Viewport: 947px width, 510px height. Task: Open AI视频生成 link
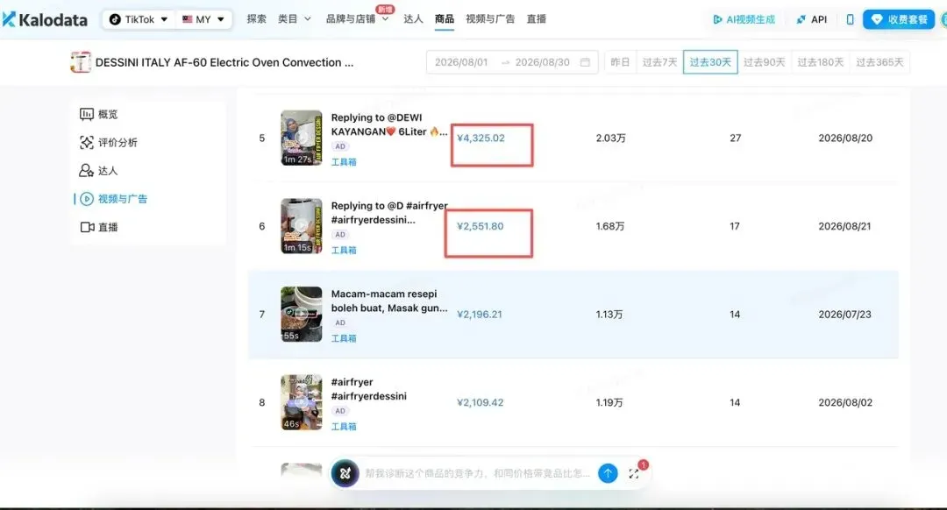744,19
